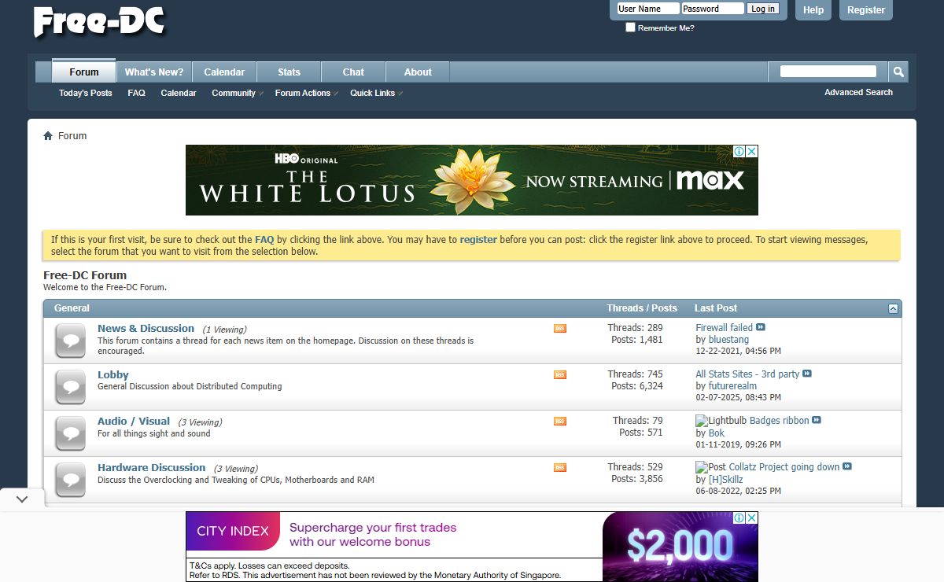944x582 pixels.
Task: Click the FAQ link in the yellow notice
Action: [x=264, y=240]
